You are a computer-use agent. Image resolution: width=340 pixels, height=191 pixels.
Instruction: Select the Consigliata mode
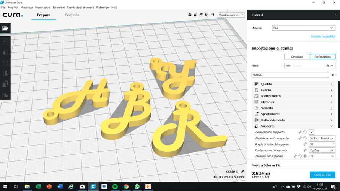pyautogui.click(x=297, y=57)
